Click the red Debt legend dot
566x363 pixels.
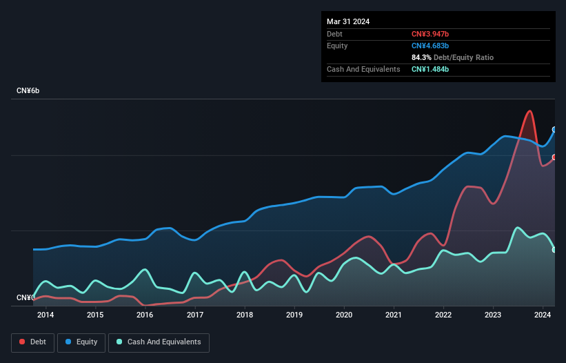coord(22,342)
